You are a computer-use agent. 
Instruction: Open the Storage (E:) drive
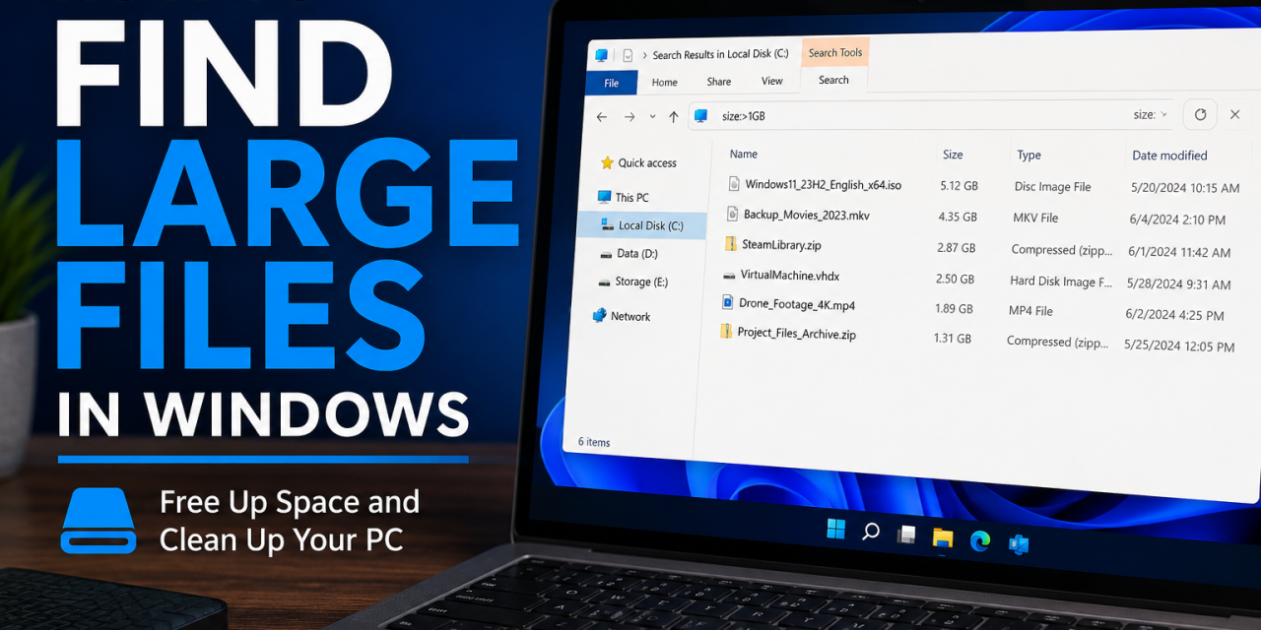pos(633,282)
